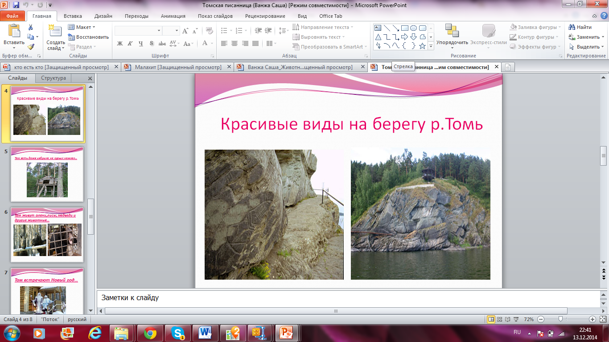Viewport: 609px width, 342px height.
Task: Switch to the Структура outline tab
Action: click(53, 78)
